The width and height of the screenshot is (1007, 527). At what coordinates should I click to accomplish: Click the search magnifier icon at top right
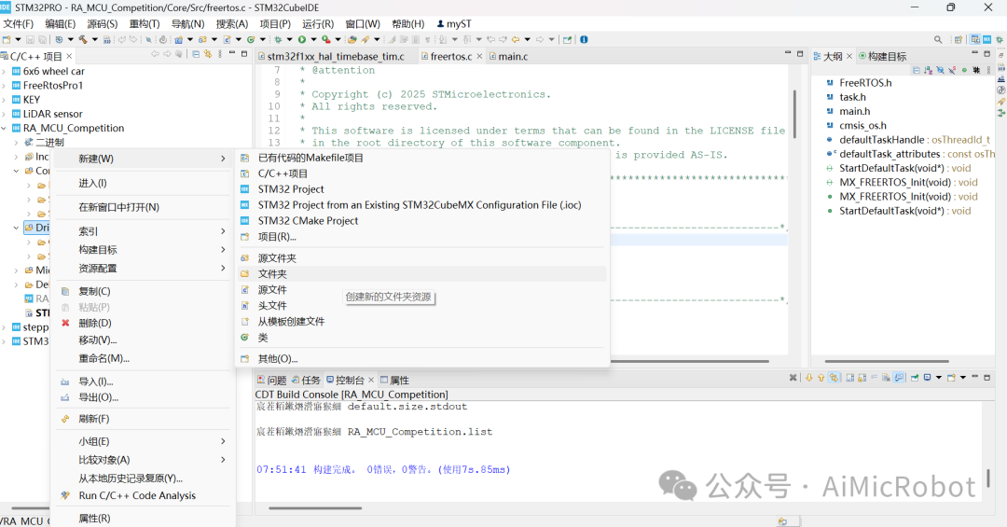click(938, 39)
